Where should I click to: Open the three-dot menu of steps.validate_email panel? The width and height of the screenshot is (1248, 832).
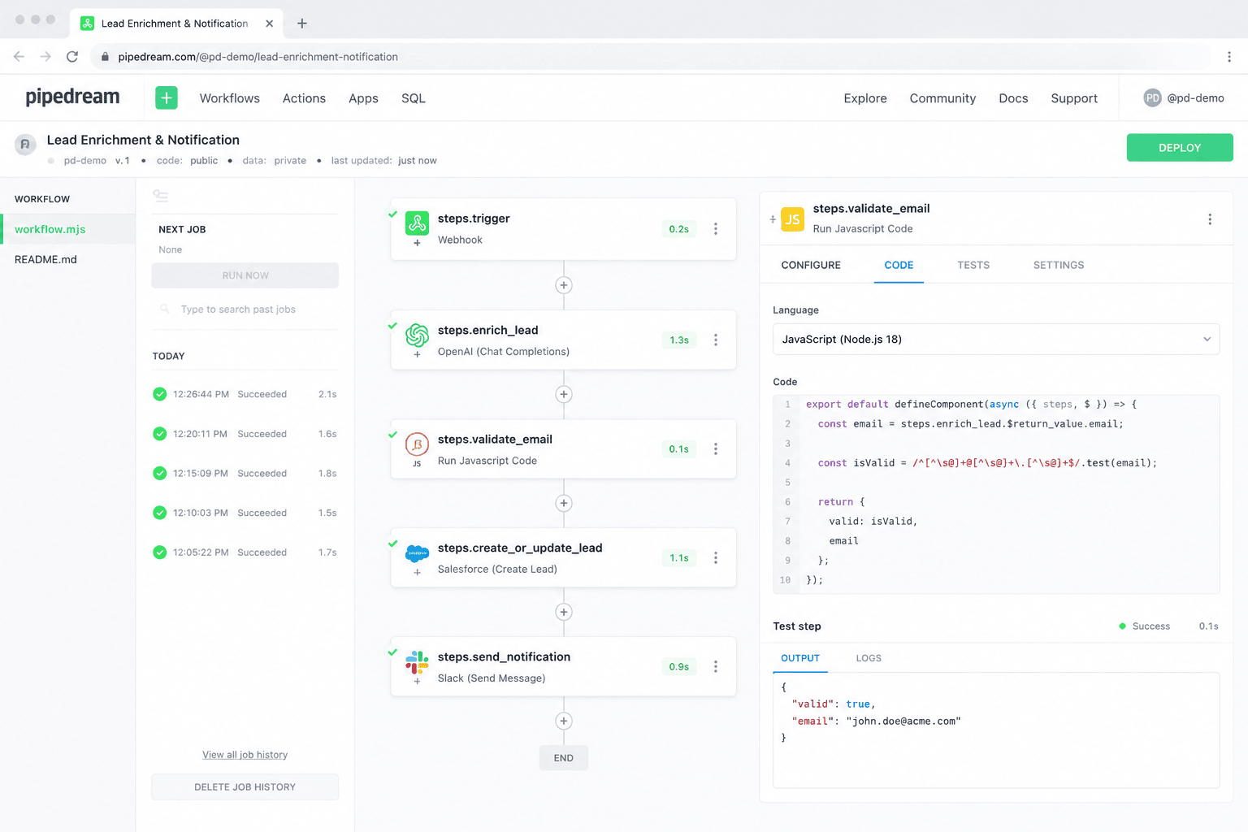(x=1210, y=219)
